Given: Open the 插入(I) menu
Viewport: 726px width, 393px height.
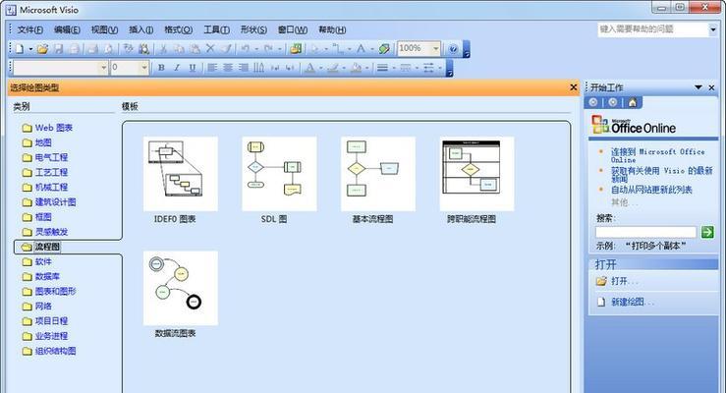Looking at the screenshot, I should click(x=140, y=29).
